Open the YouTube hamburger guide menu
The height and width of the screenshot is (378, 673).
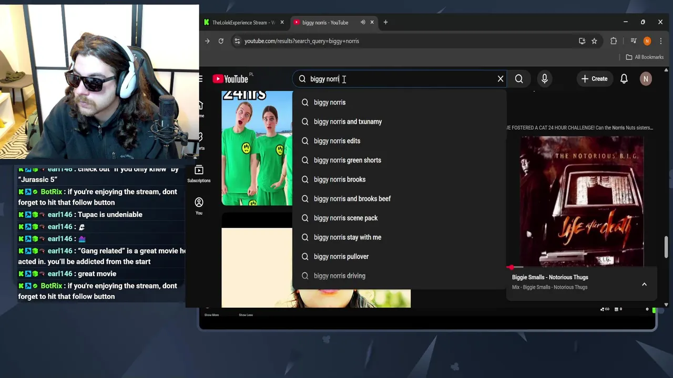click(201, 79)
